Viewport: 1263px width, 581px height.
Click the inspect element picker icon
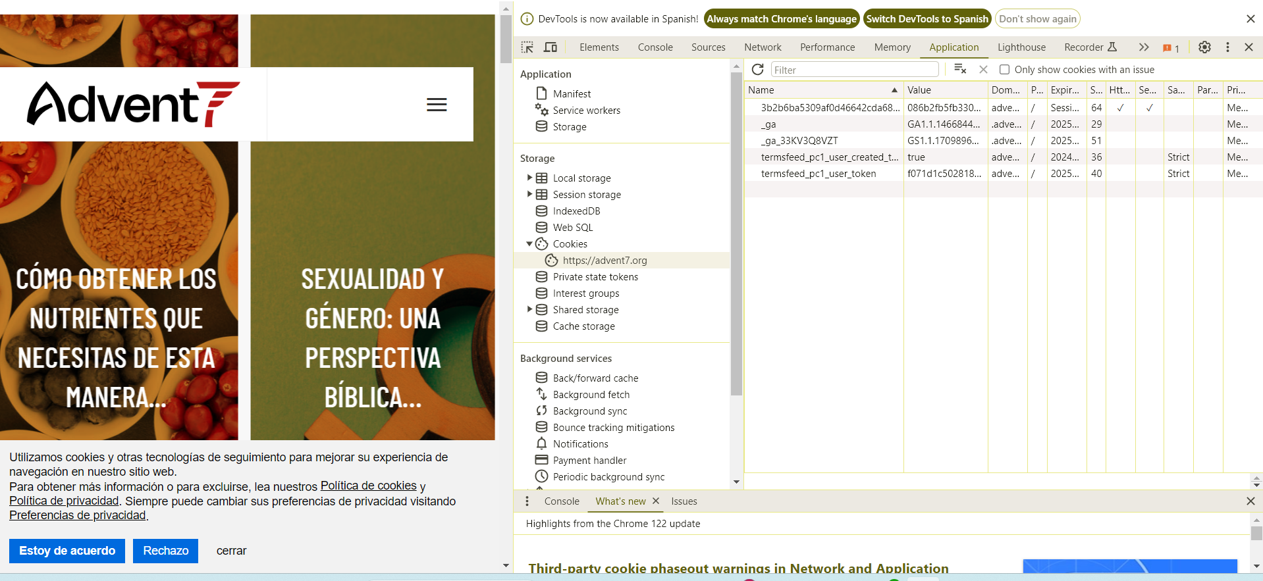[527, 47]
